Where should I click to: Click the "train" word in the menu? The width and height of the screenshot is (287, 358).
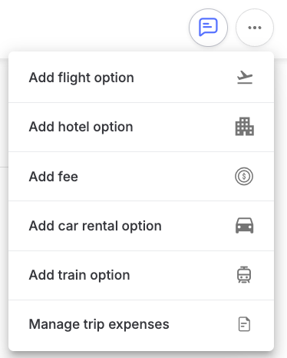(x=72, y=275)
